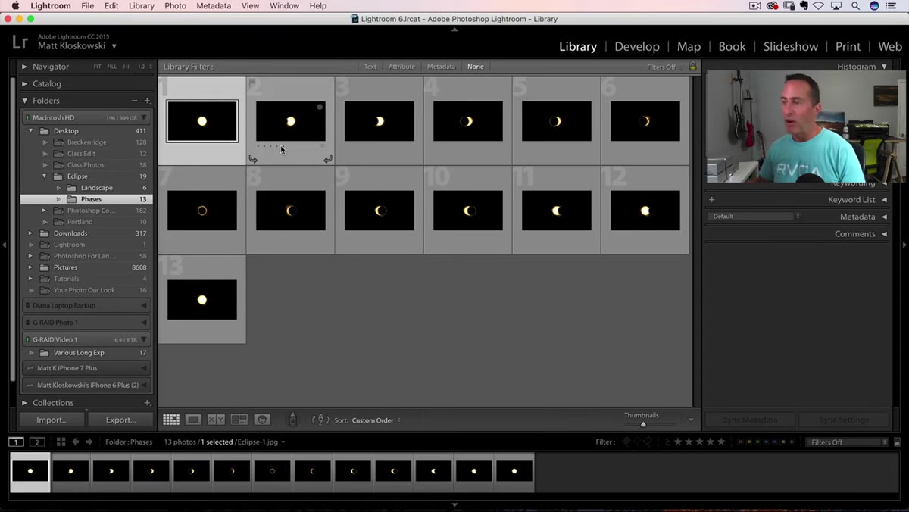Set Navigator zoom to FIT
Image resolution: width=909 pixels, height=512 pixels.
click(x=97, y=67)
